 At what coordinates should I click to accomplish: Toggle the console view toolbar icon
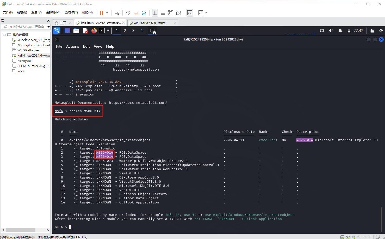pyautogui.click(x=190, y=13)
